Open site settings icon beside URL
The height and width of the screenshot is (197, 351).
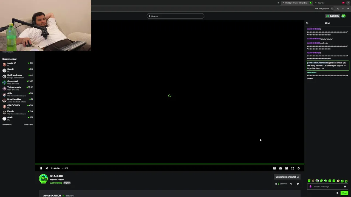point(332,8)
